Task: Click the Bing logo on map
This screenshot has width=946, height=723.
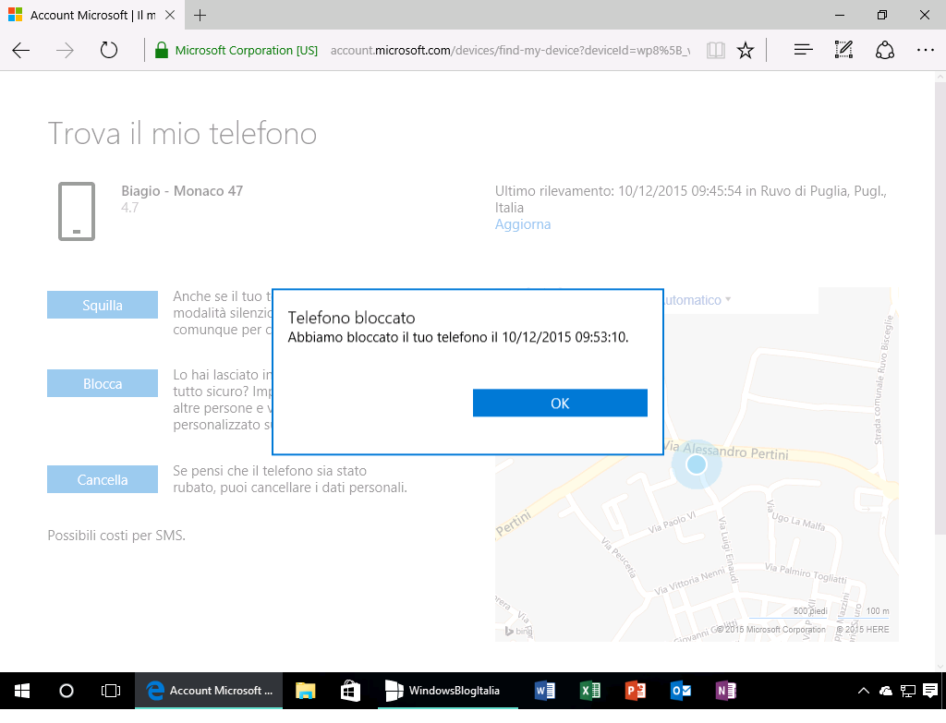Action: [x=518, y=631]
